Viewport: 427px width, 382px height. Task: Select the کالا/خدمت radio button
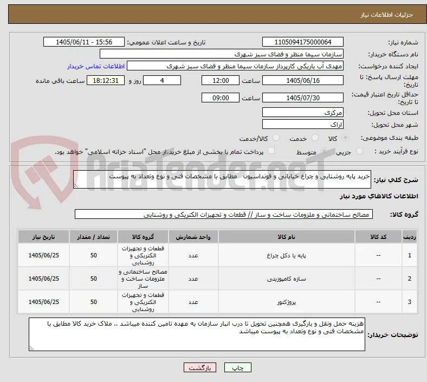click(x=276, y=138)
